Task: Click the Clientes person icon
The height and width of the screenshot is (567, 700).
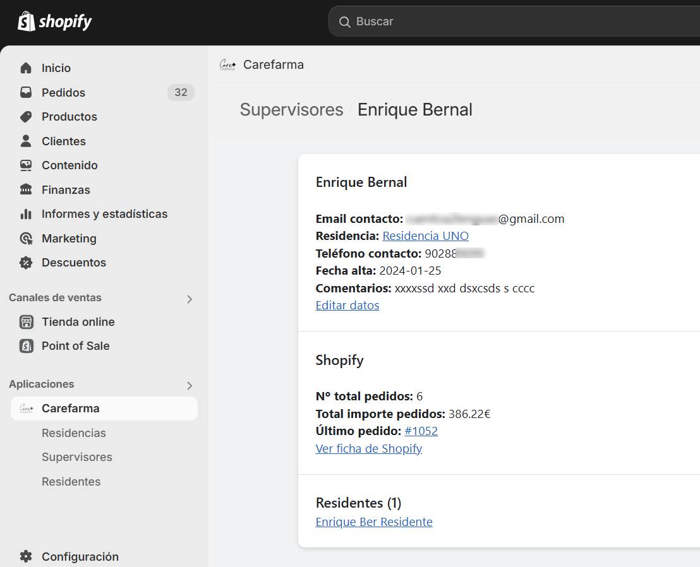Action: point(26,141)
